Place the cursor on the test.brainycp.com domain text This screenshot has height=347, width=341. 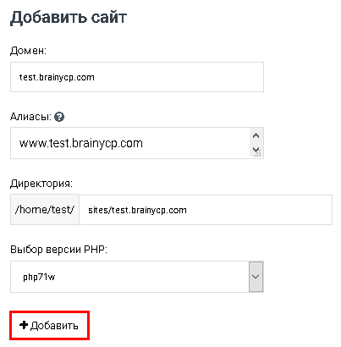57,77
